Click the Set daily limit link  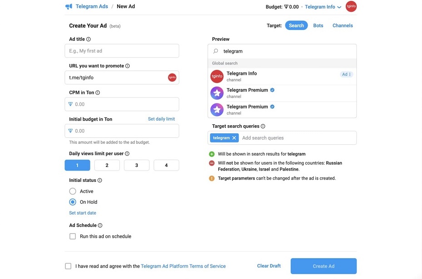click(161, 117)
